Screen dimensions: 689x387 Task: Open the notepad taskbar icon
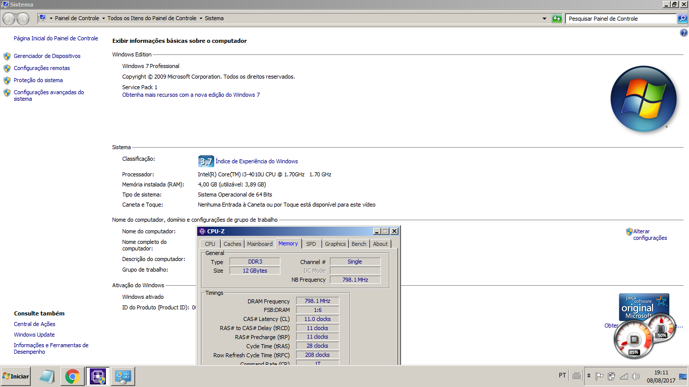coord(46,376)
